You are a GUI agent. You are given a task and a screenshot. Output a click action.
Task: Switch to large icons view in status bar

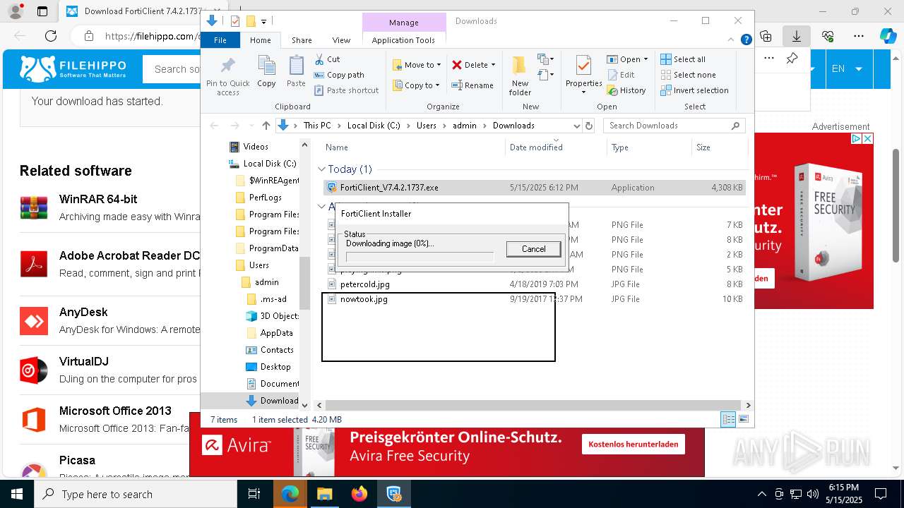click(x=743, y=420)
